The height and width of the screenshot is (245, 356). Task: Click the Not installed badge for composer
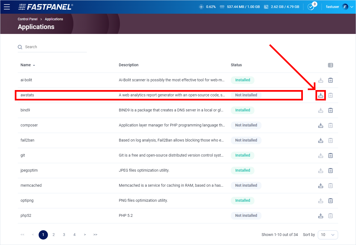coord(246,125)
